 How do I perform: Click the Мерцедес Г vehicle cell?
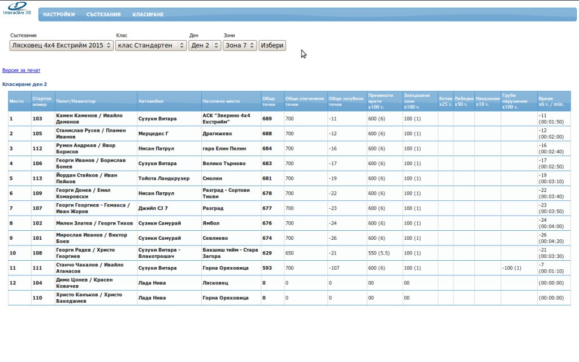pos(169,133)
